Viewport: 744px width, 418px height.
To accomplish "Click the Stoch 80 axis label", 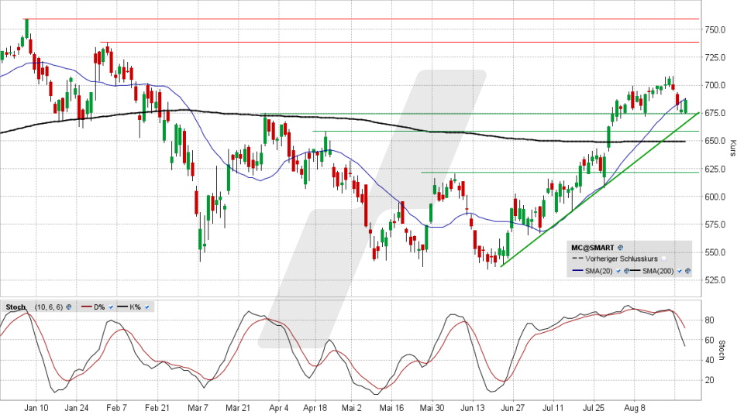I will [x=709, y=320].
